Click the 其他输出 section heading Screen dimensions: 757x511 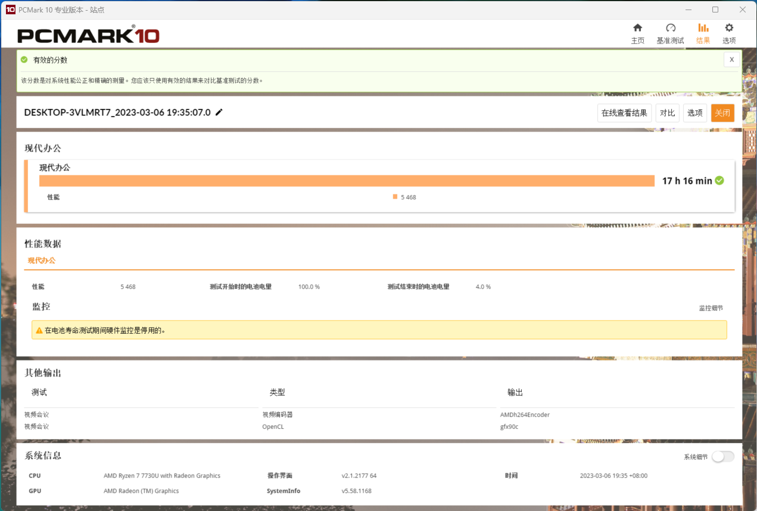(43, 373)
